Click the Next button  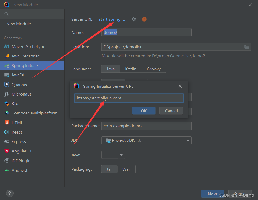[x=212, y=194]
